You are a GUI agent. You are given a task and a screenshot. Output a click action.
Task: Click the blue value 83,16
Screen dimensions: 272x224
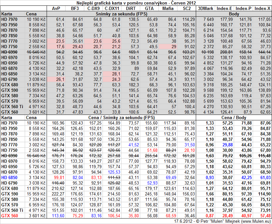(96, 216)
